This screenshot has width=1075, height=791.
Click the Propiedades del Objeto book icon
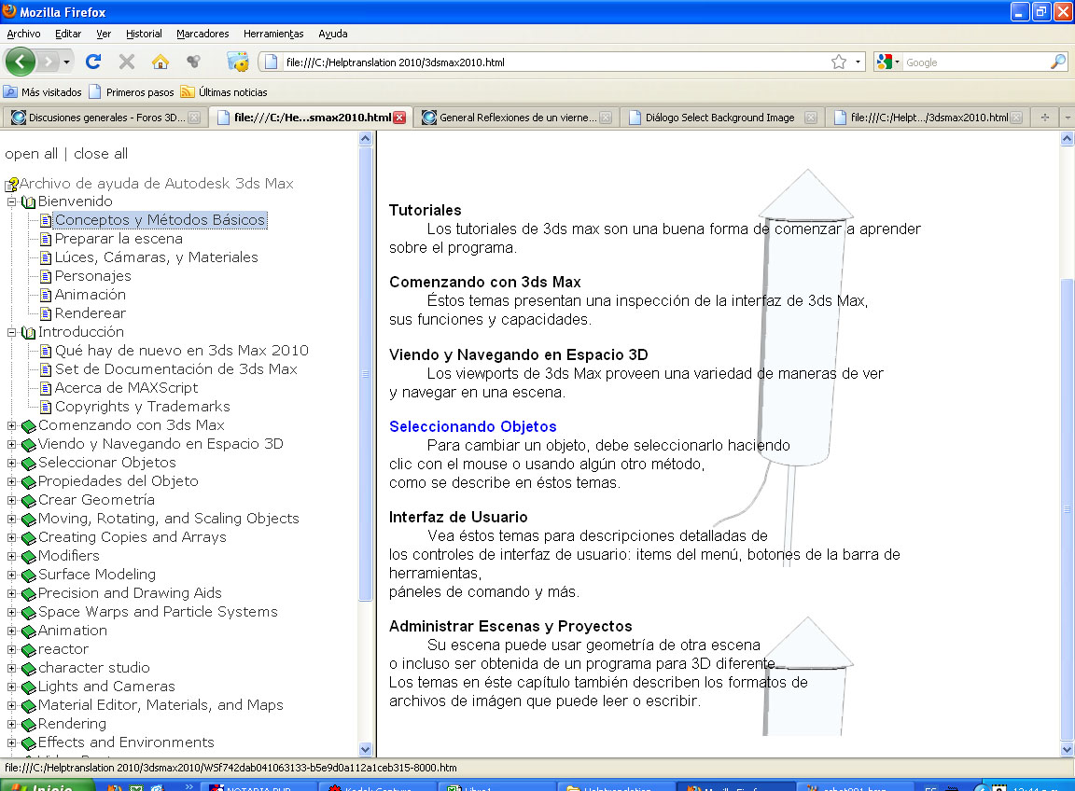28,482
